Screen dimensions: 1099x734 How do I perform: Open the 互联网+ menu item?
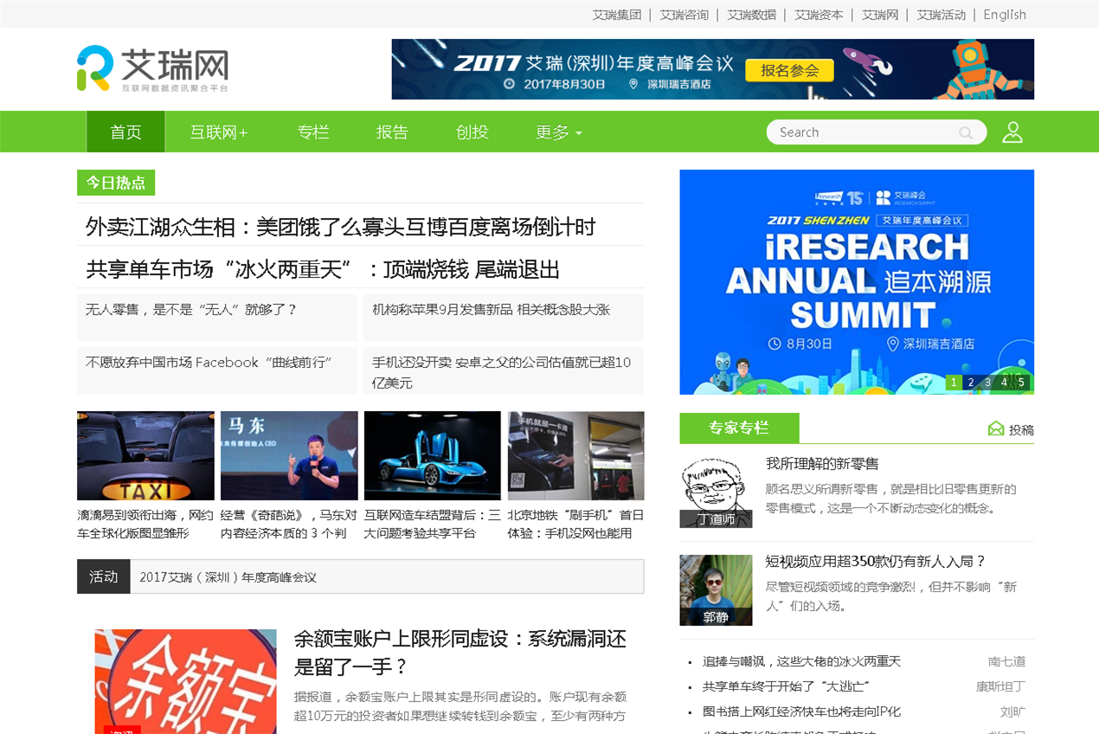(219, 132)
